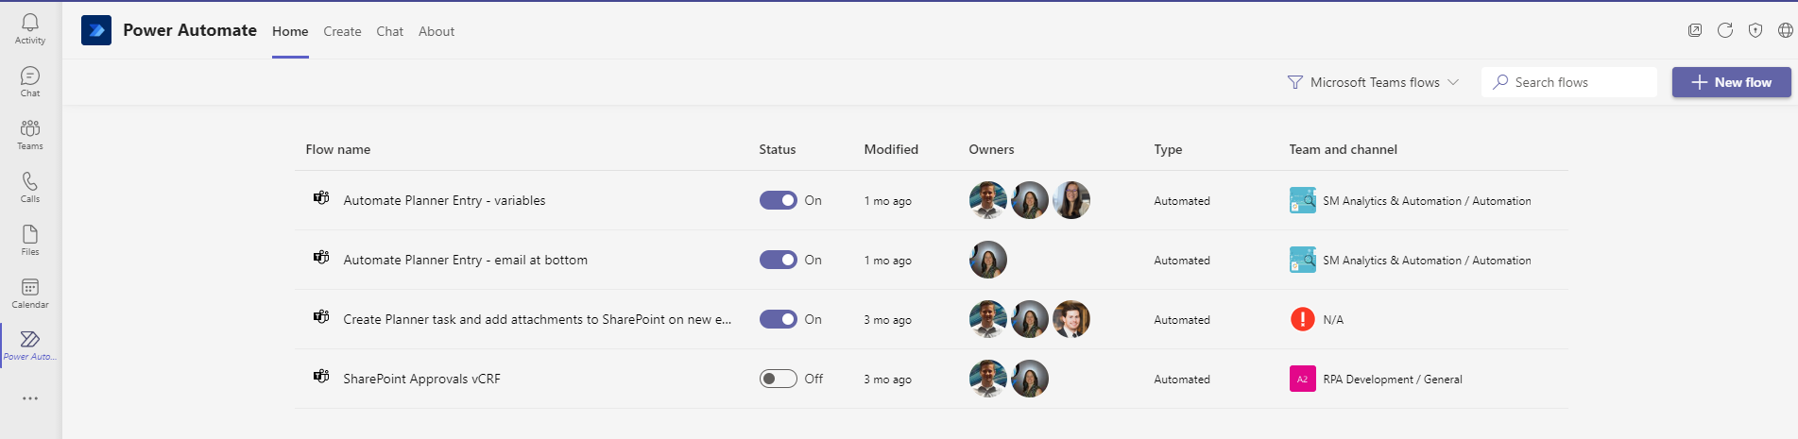Screen dimensions: 1798x439
Task: Switch to the About tab
Action: coord(437,31)
